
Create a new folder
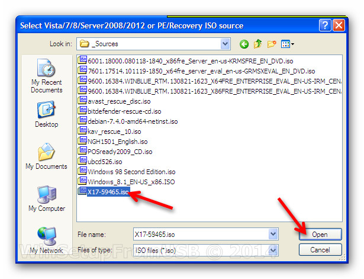point(272,44)
